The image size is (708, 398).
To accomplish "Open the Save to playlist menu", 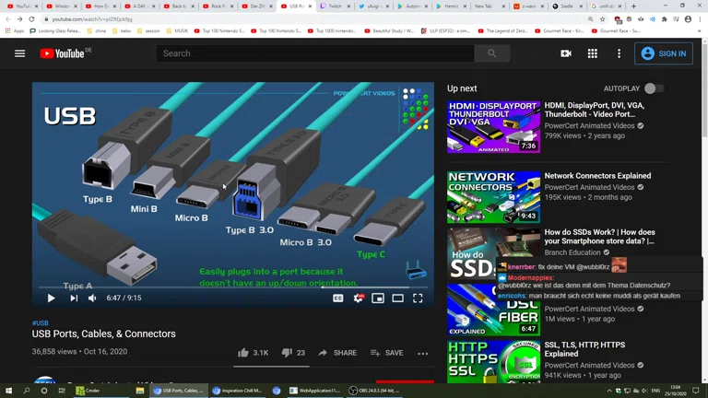I will click(386, 353).
